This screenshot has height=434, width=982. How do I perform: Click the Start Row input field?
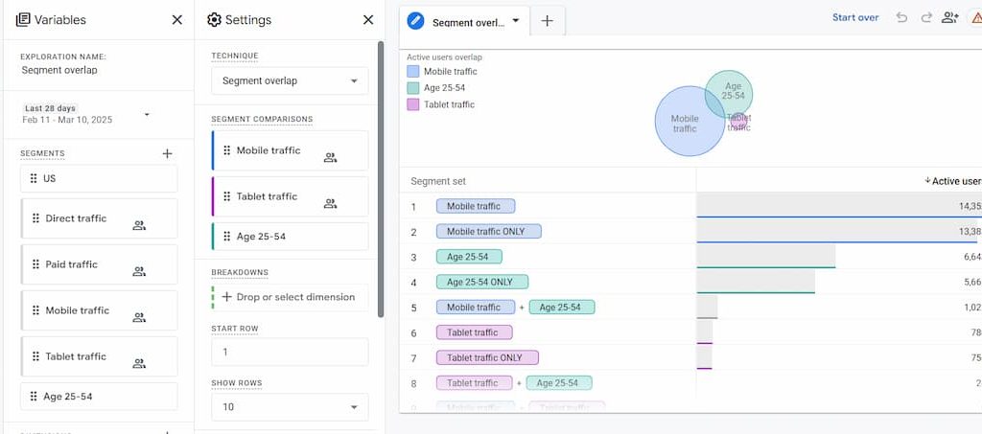click(290, 352)
